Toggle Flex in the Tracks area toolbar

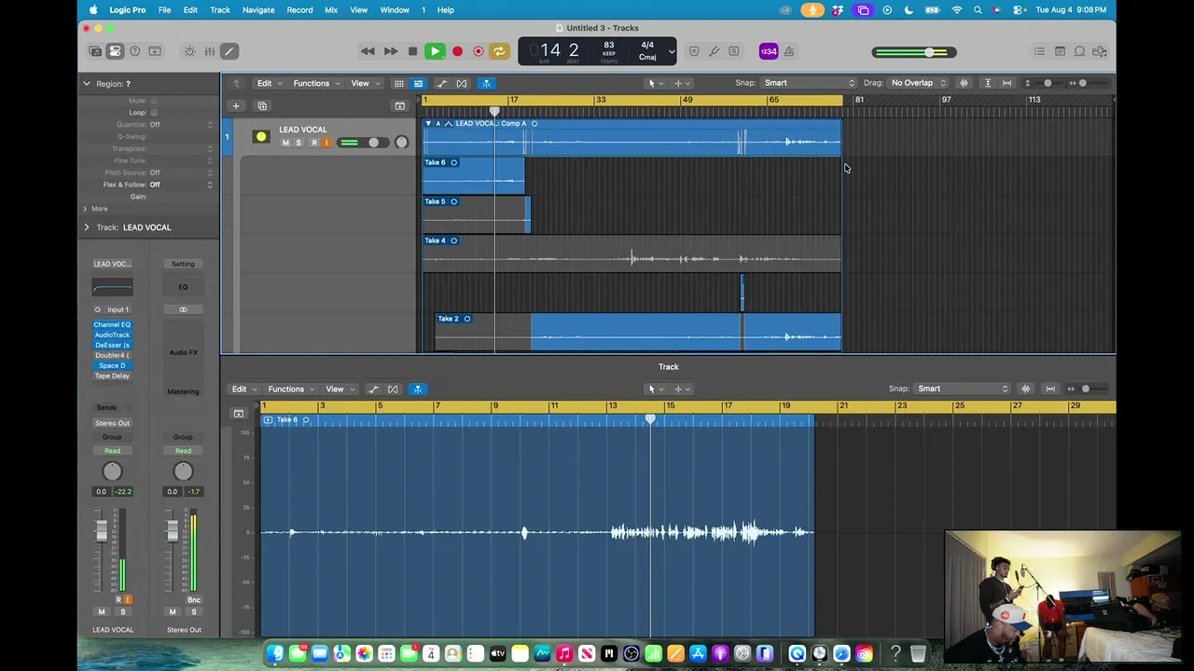click(462, 83)
